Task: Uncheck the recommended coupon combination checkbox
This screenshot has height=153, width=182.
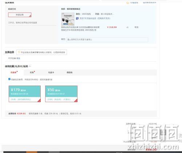Action: click(x=9, y=79)
